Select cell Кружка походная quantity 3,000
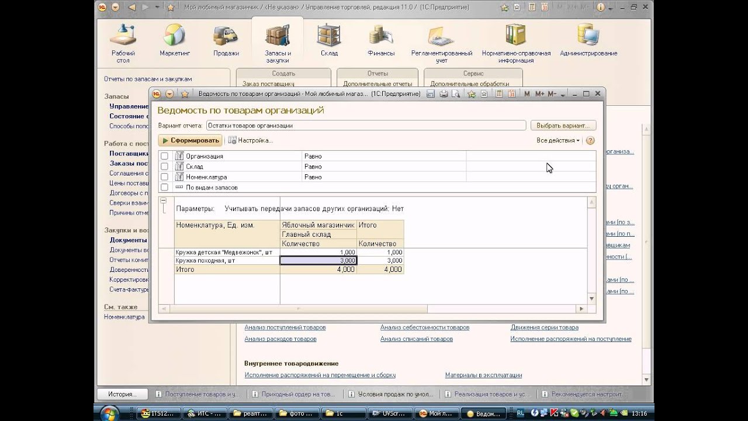Viewport: 748px width, 421px height. pyautogui.click(x=318, y=260)
